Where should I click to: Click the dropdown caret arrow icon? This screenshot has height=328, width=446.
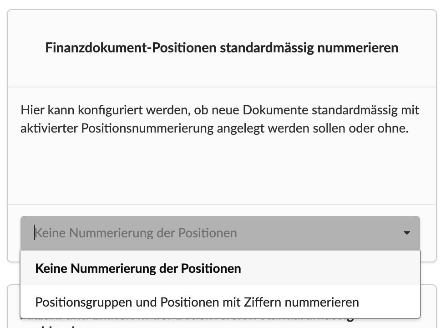point(406,233)
